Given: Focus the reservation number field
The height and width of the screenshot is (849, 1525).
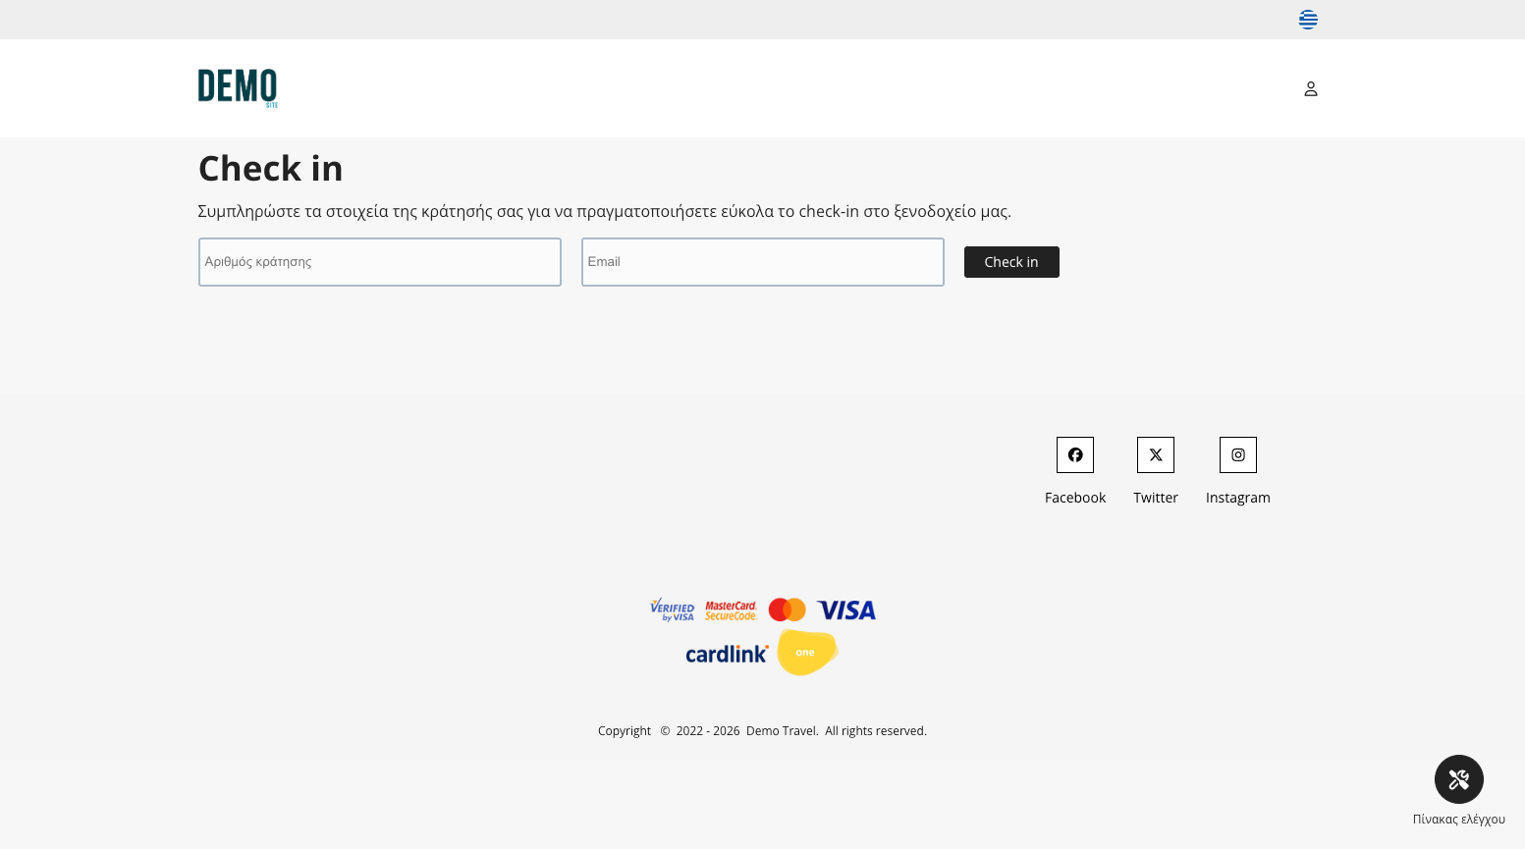Looking at the screenshot, I should coord(379,262).
